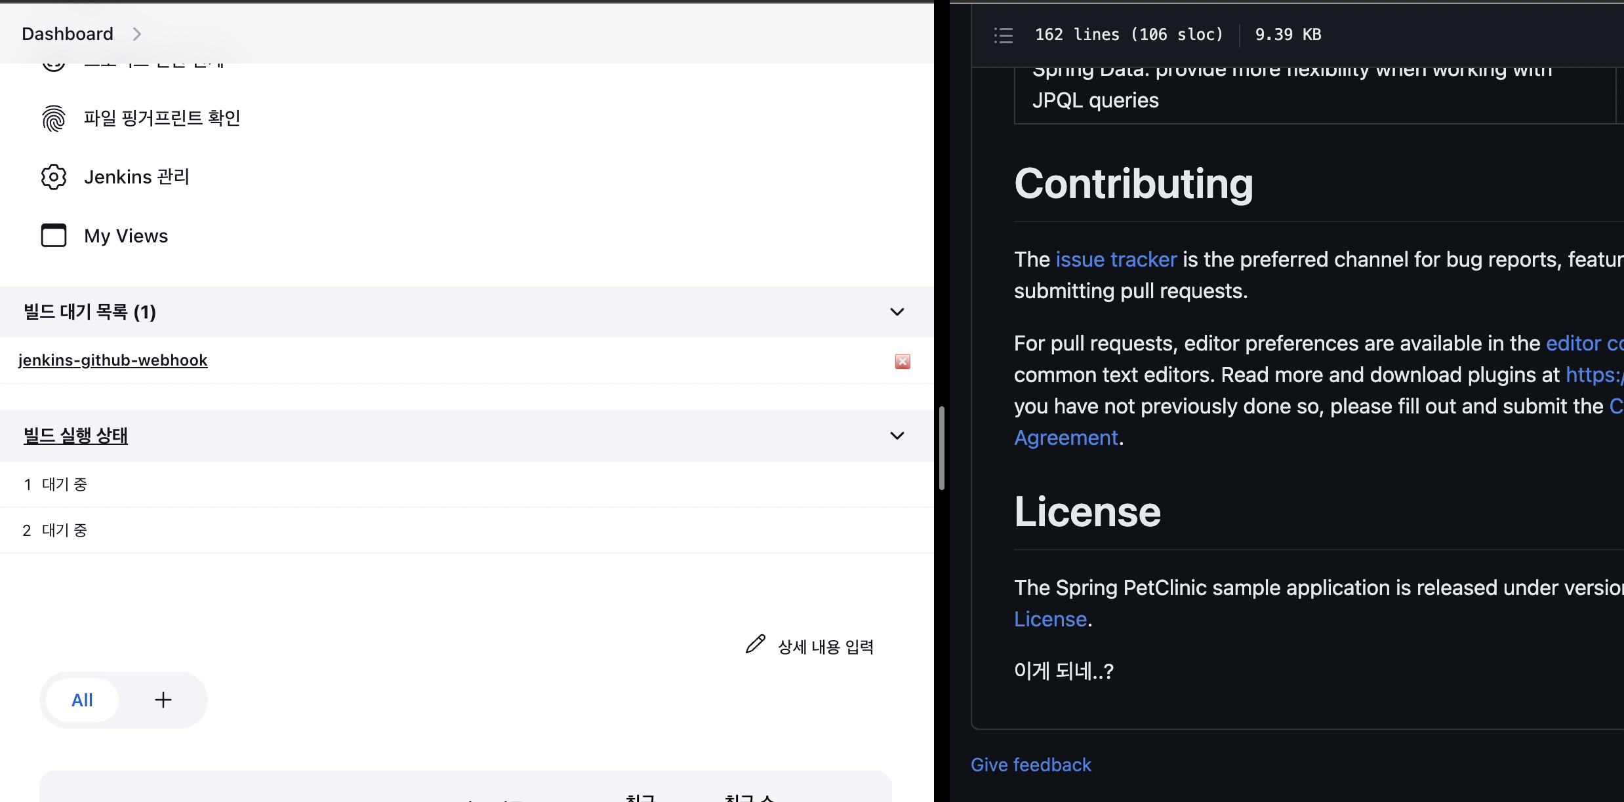
Task: Collapse the 빌드 실행 상태 section
Action: point(897,436)
